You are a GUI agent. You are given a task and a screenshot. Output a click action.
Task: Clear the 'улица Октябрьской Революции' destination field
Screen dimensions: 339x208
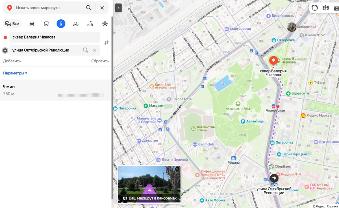pos(95,50)
